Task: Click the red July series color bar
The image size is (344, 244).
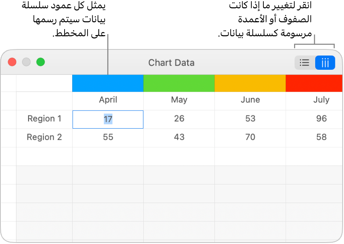Action: [x=314, y=83]
